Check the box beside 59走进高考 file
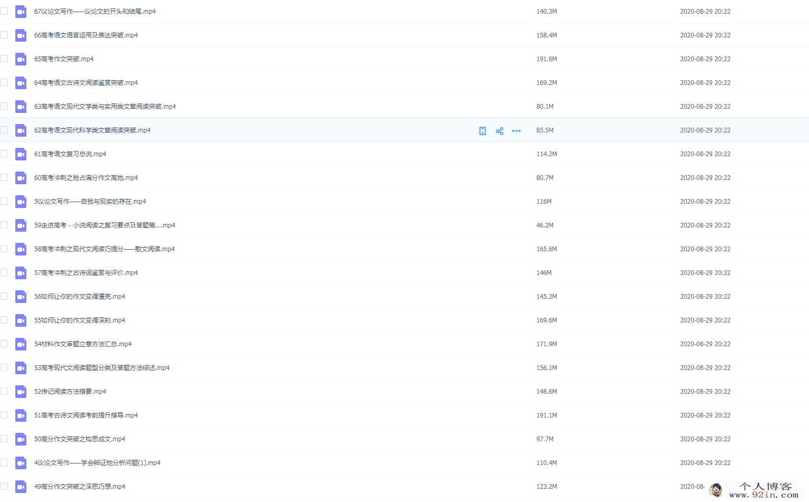The width and height of the screenshot is (809, 502). click(4, 225)
